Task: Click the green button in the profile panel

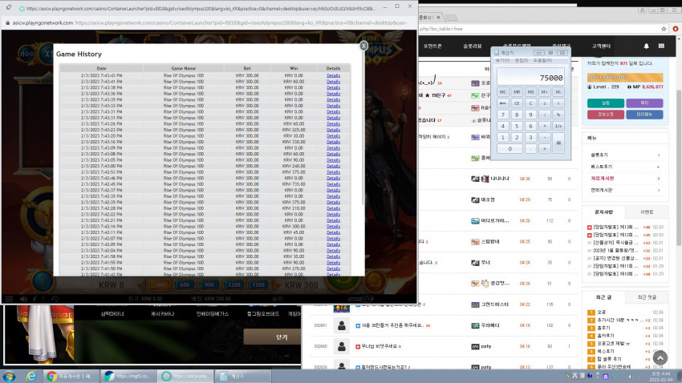Action: (606, 103)
